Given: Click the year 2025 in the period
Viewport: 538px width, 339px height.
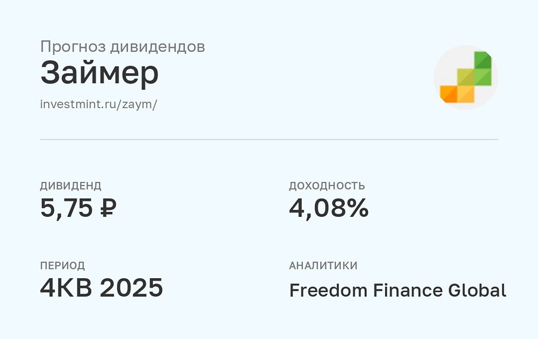Looking at the screenshot, I should coord(132,288).
